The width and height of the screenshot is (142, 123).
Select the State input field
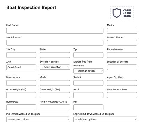pyautogui.click(x=55, y=55)
